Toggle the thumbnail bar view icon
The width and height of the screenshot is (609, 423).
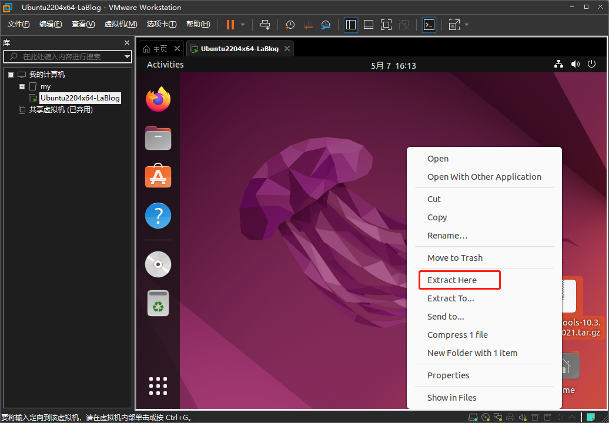368,25
